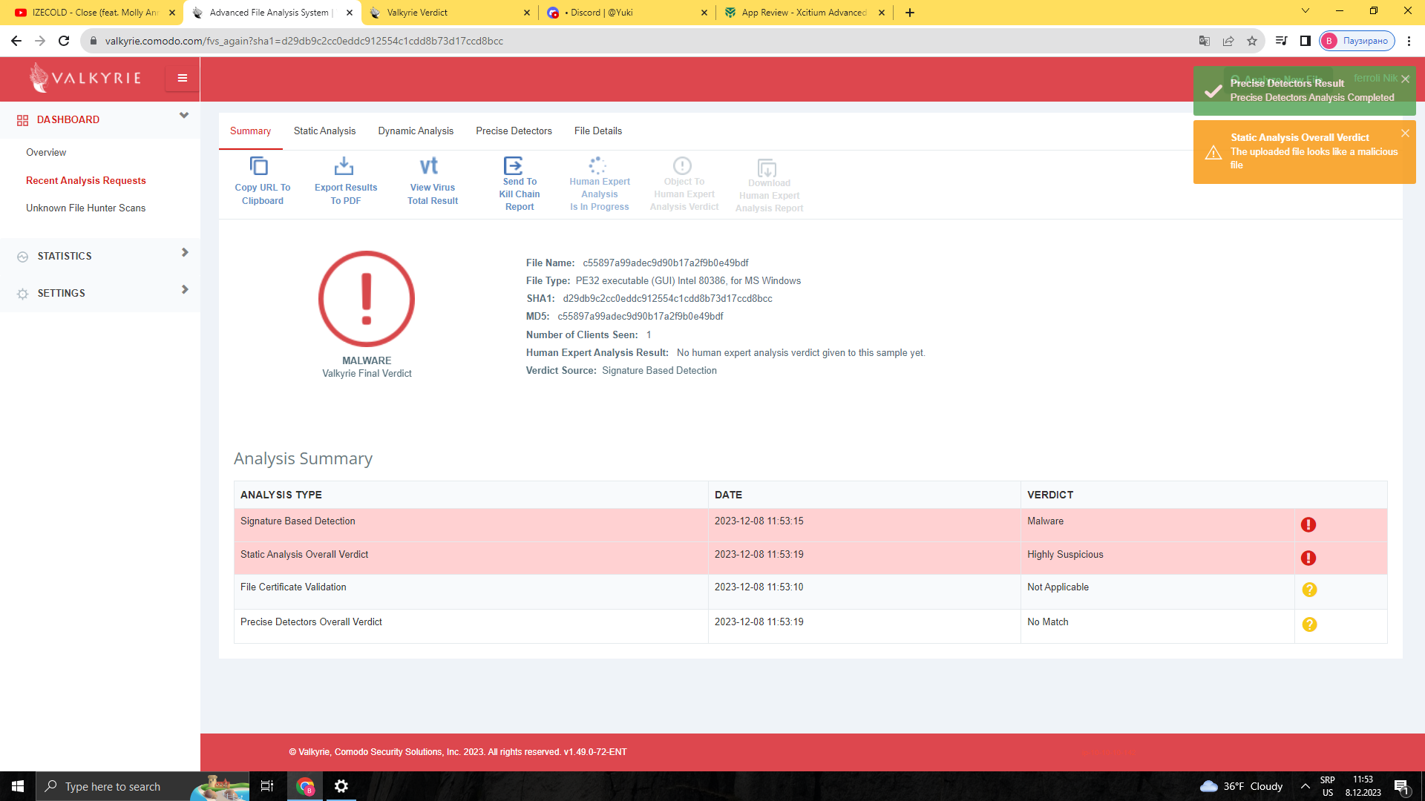Bookmark this page with star icon
This screenshot has height=801, width=1425.
click(1252, 41)
